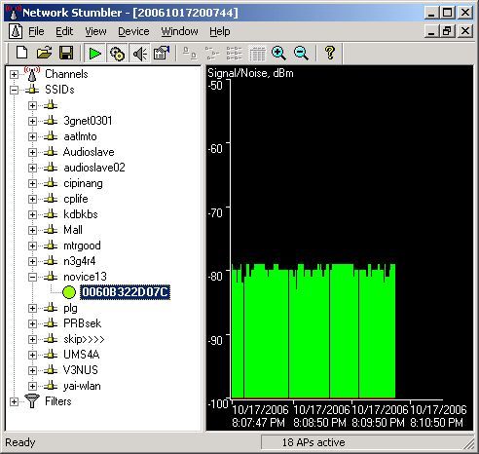Toggle scanning with the green play button
The height and width of the screenshot is (454, 479).
(x=94, y=54)
